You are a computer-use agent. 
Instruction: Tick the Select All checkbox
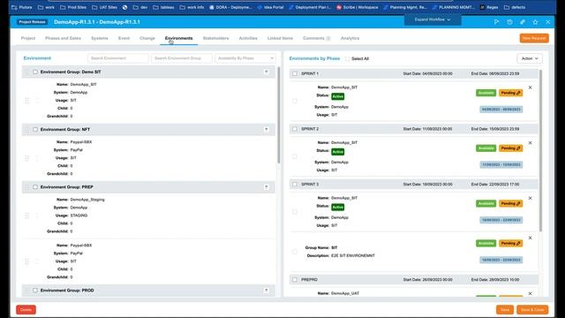coord(347,58)
